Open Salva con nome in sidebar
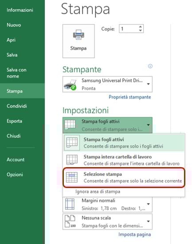The image size is (192, 244). click(16, 73)
